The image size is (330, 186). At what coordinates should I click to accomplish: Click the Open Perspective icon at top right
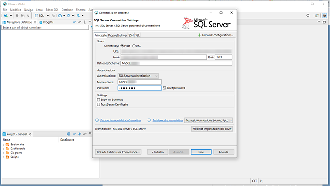click(317, 16)
